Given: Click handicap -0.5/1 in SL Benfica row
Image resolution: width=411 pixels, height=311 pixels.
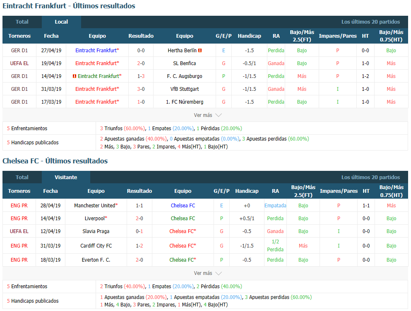Looking at the screenshot, I should [249, 63].
